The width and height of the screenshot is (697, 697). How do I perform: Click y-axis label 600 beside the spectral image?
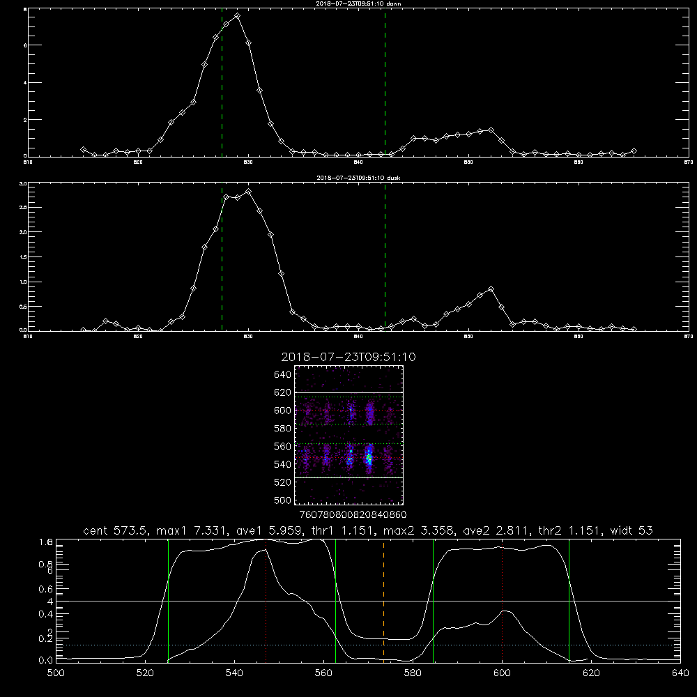pos(282,411)
